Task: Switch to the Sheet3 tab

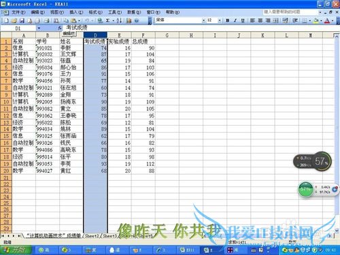Action: (x=109, y=236)
